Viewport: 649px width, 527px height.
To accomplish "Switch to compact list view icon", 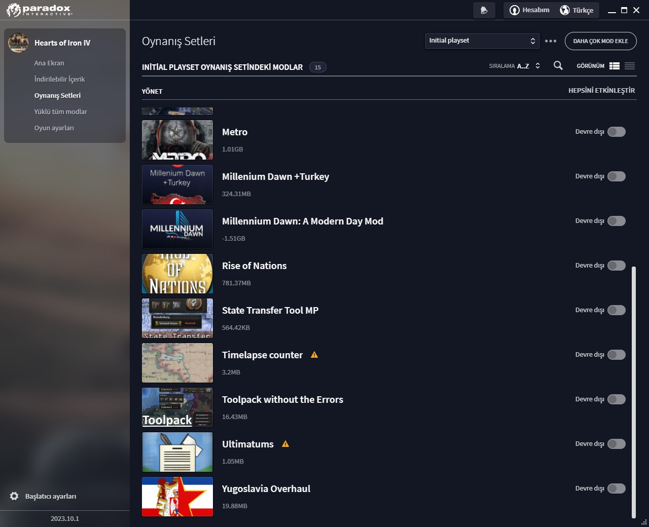I will click(630, 66).
